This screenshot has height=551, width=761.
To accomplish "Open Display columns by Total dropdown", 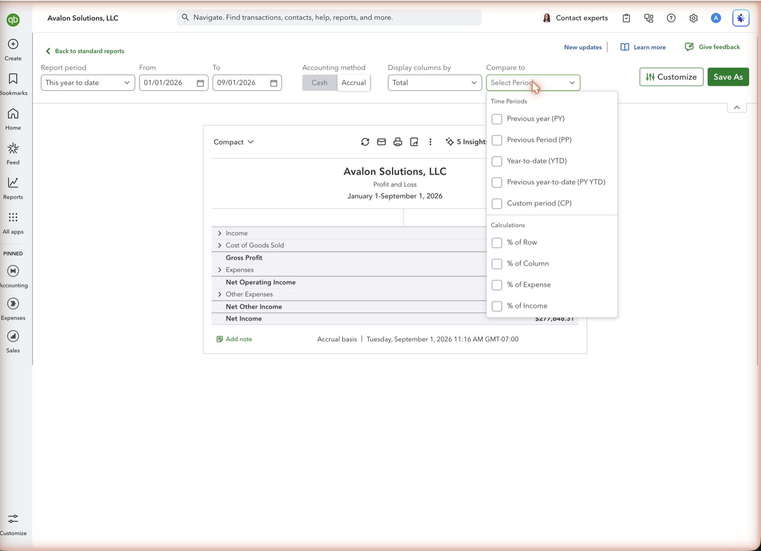I will [435, 83].
